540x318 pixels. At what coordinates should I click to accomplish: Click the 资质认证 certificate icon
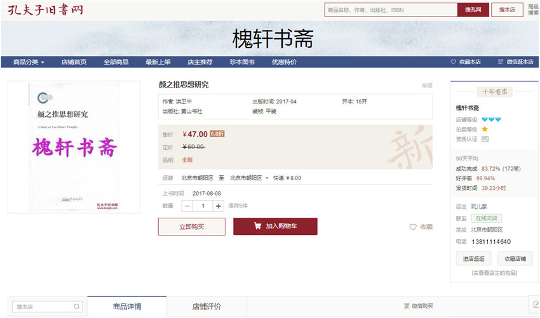[485, 138]
